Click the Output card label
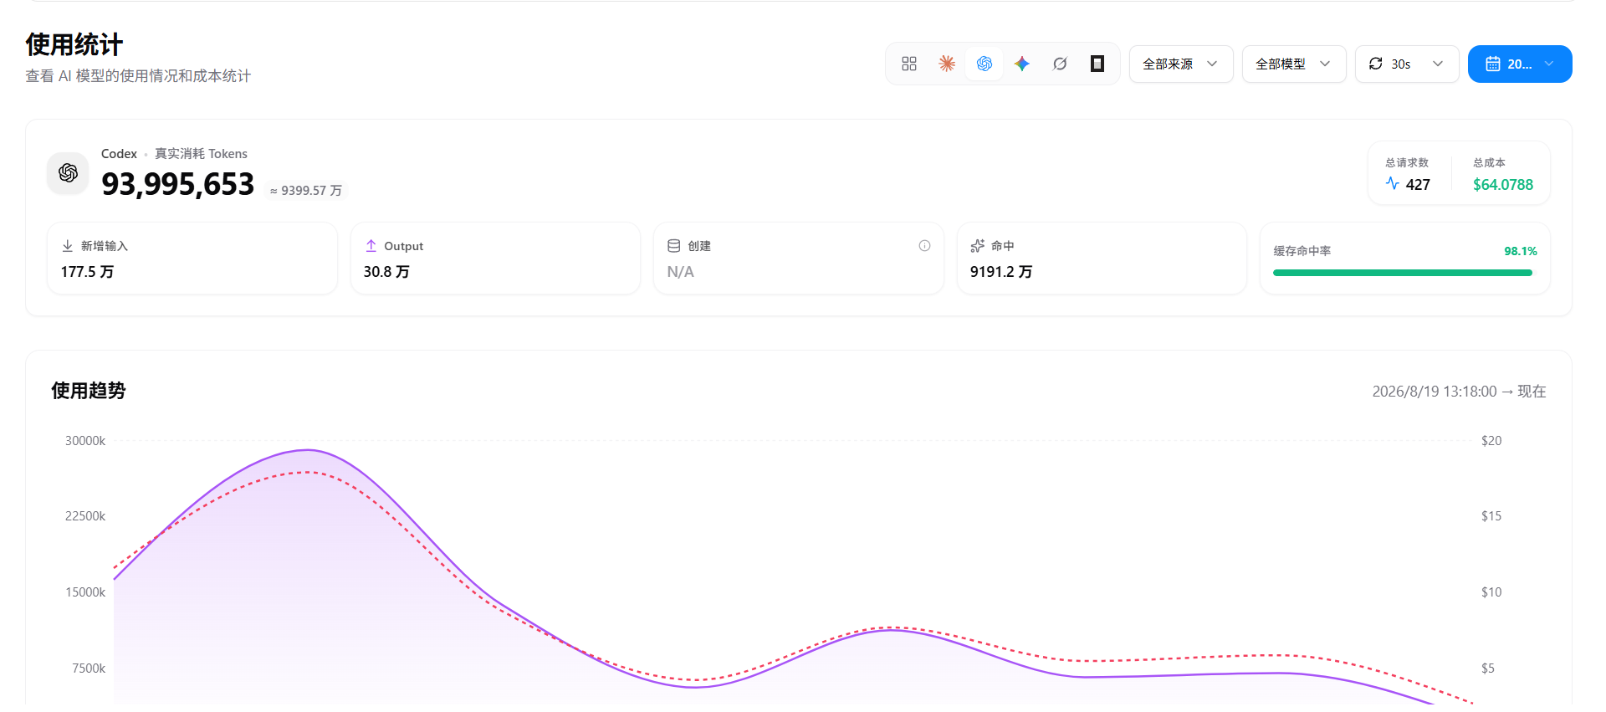Viewport: 1606px width, 712px height. (404, 246)
